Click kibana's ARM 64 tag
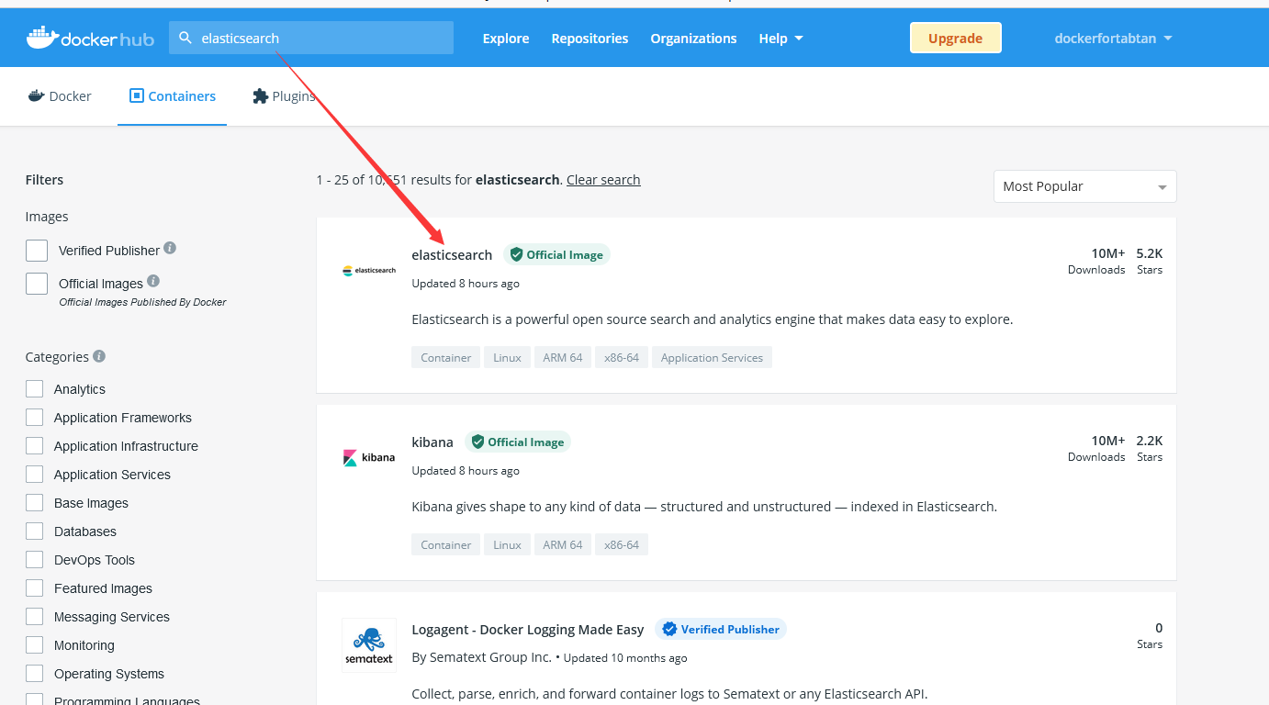This screenshot has width=1269, height=705. tap(562, 544)
